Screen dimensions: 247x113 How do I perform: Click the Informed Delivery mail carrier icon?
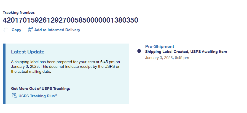tap(30, 29)
